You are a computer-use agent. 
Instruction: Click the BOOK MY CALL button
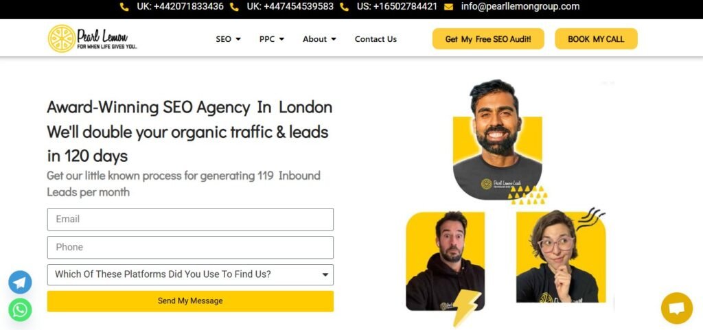596,39
